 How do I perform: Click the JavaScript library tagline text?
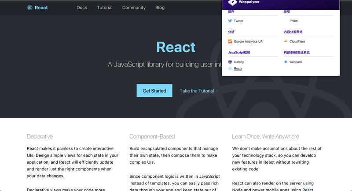pos(165,64)
